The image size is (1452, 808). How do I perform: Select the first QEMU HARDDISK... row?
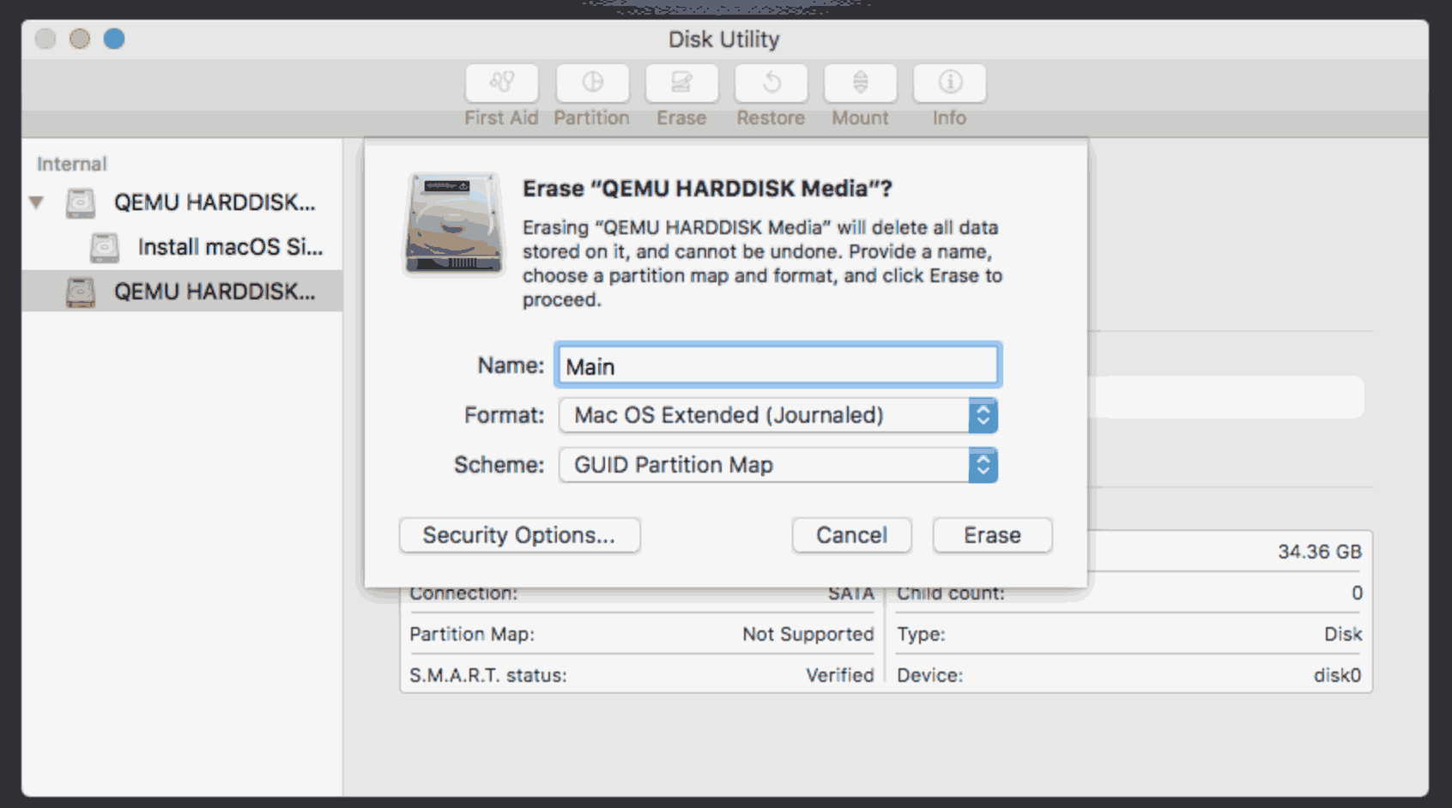pos(182,202)
